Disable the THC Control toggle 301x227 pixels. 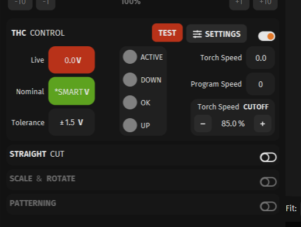point(266,36)
